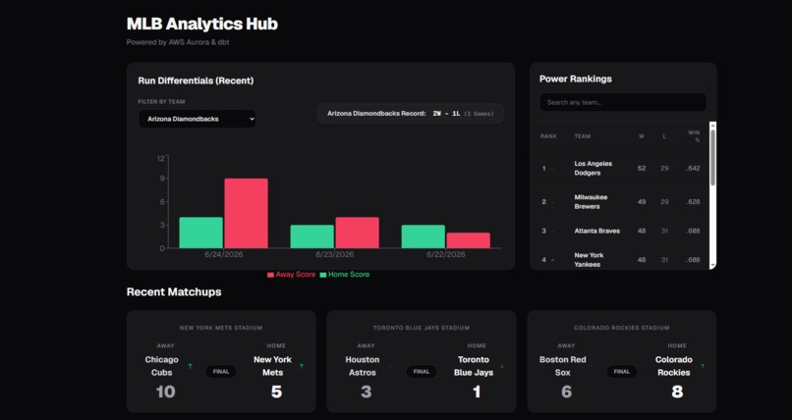The height and width of the screenshot is (420, 792).
Task: Click the tall red bar for 6/24/2026
Action: [x=246, y=213]
